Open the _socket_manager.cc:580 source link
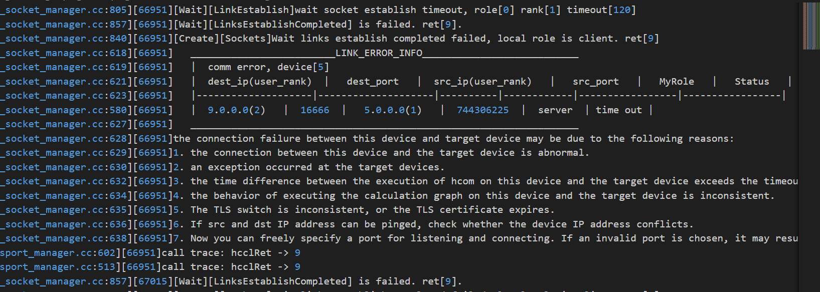 [64, 110]
